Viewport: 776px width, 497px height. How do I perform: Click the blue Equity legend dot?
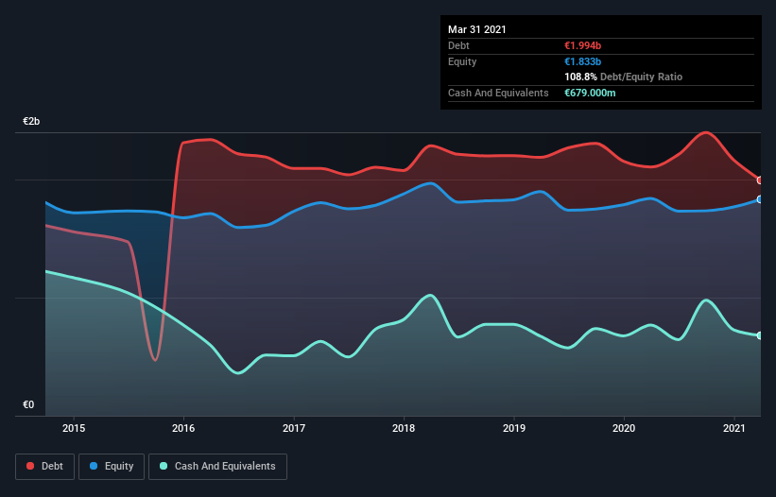[94, 466]
